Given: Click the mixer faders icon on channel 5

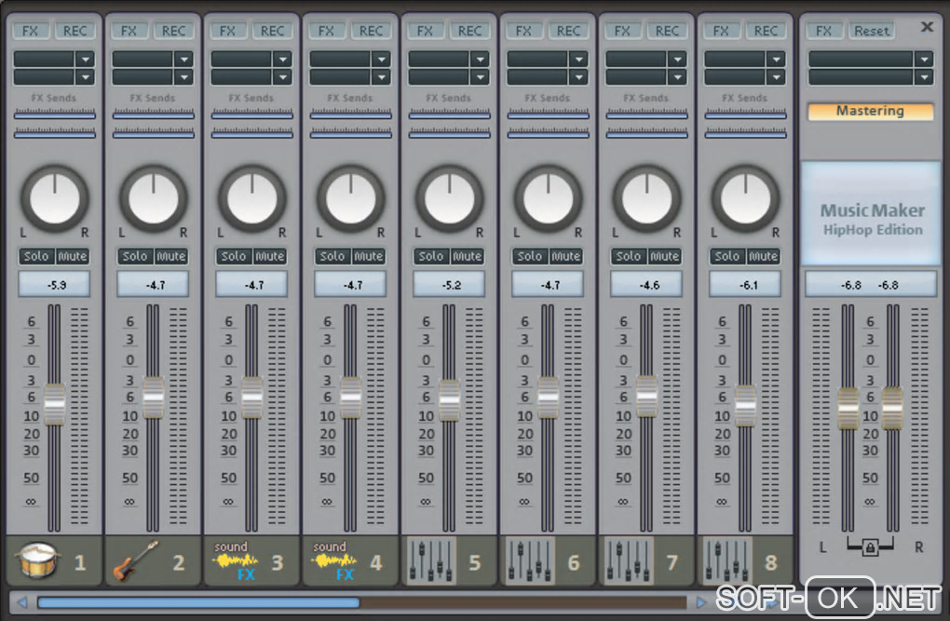Looking at the screenshot, I should click(431, 561).
